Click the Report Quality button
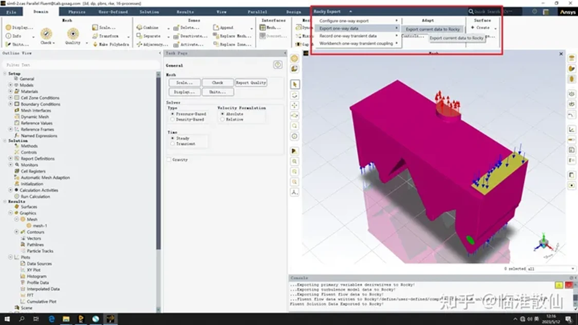This screenshot has width=578, height=325. click(x=251, y=83)
